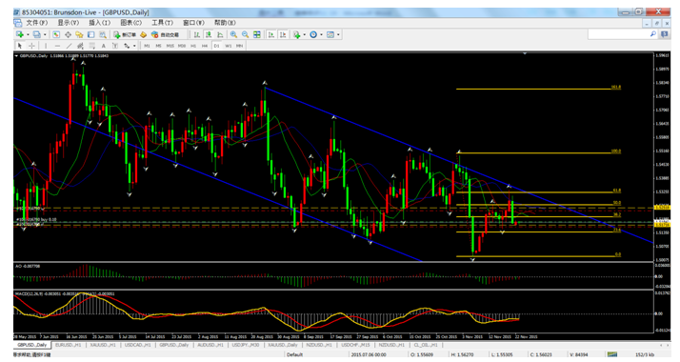Open the New Chart toolbar icon

[x=19, y=34]
